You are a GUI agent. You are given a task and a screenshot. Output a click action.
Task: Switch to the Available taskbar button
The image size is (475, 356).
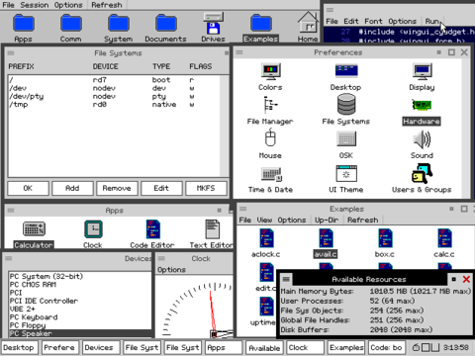[264, 348]
